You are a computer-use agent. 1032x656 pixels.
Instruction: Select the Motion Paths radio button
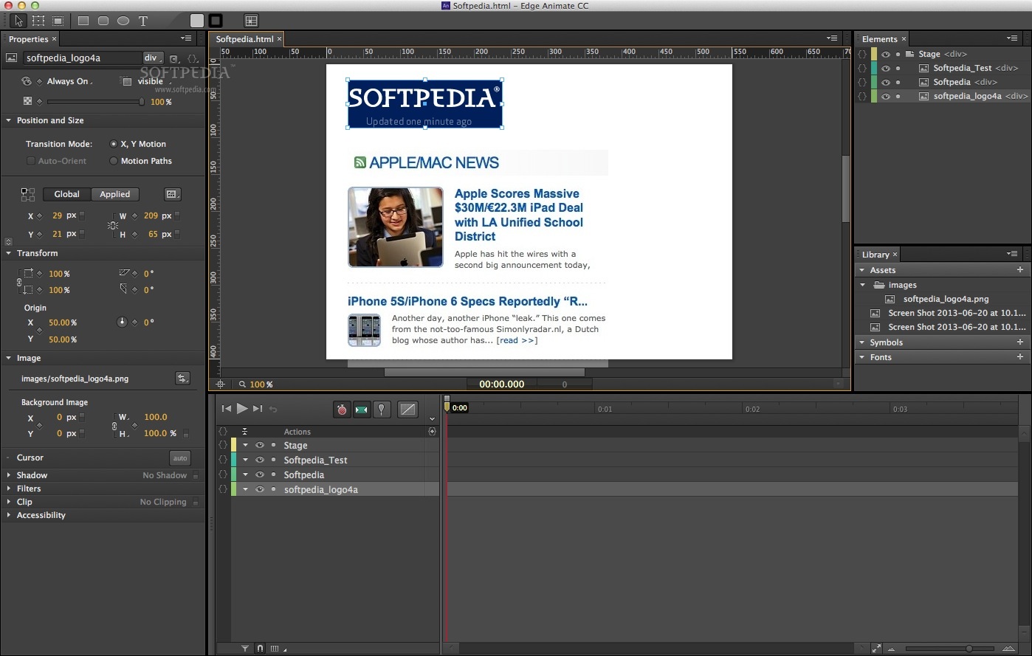point(115,161)
